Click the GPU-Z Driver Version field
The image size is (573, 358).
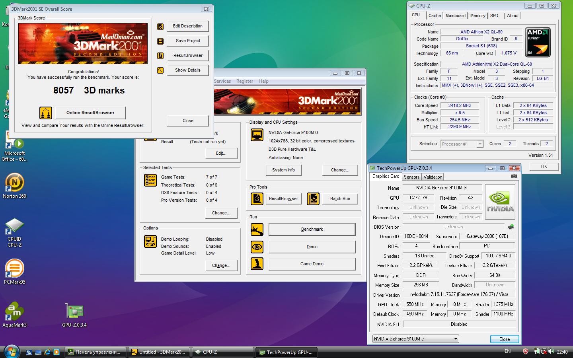(459, 295)
